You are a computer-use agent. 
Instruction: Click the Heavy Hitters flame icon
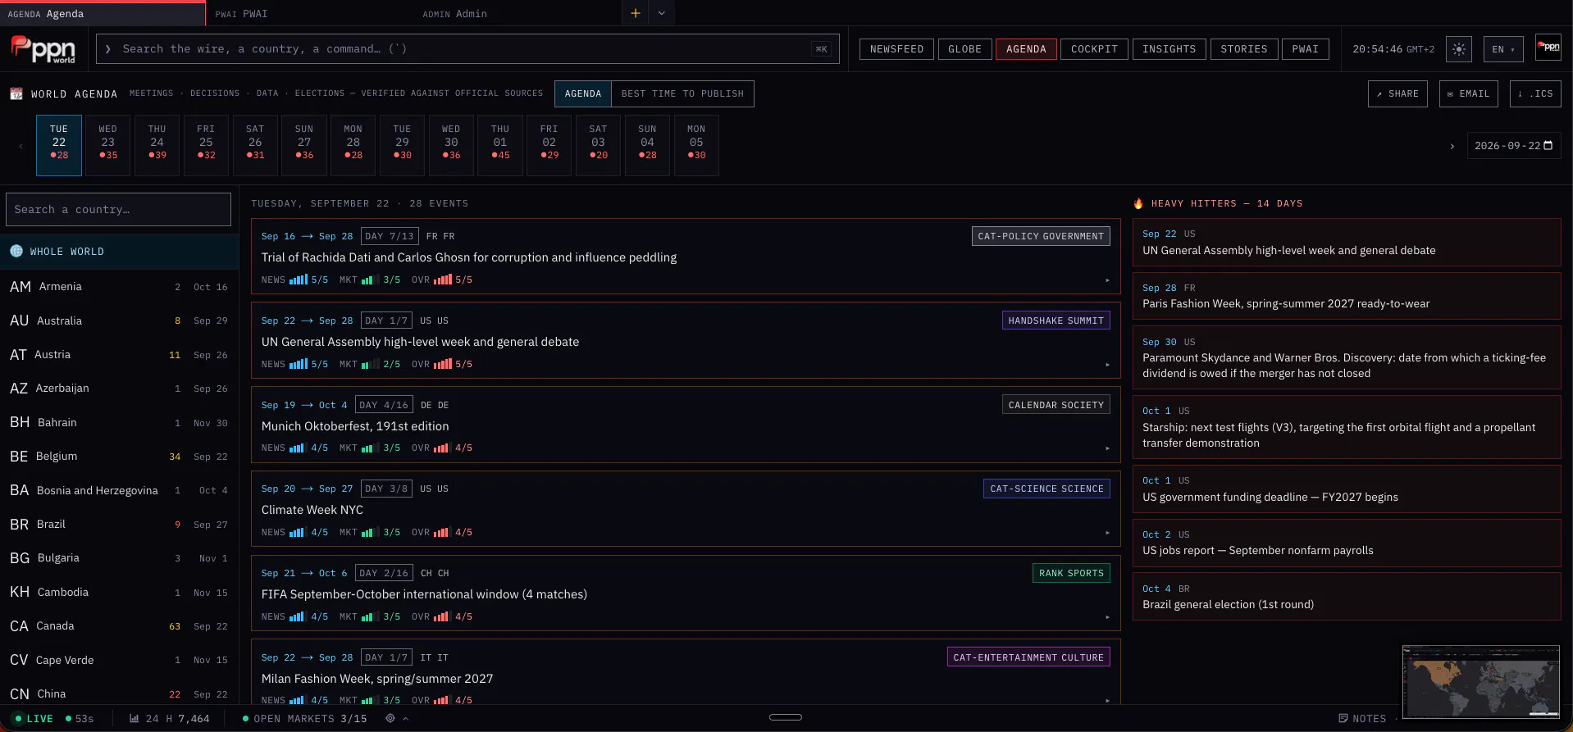pyautogui.click(x=1138, y=203)
